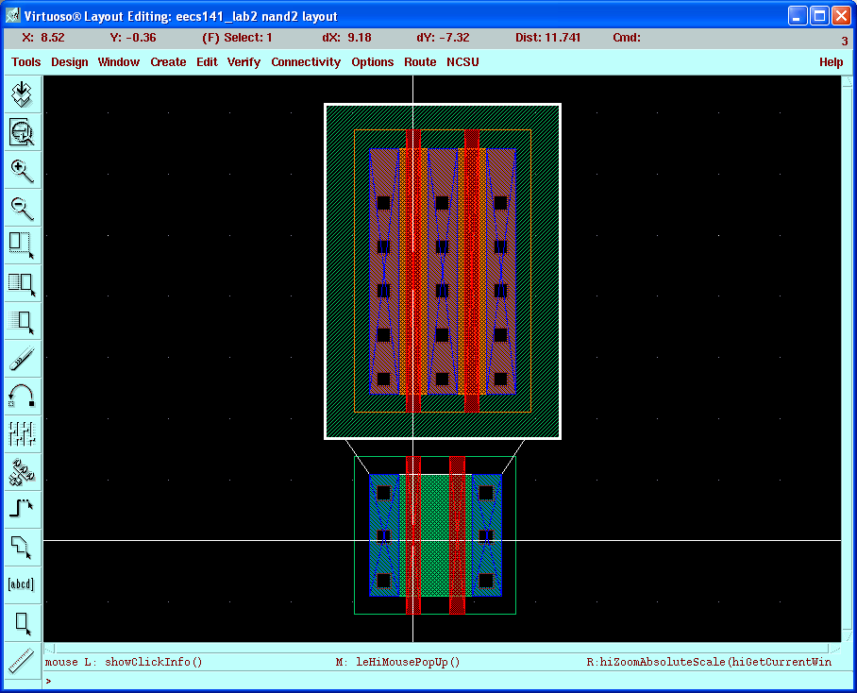Click the Fit Edit zoom icon
The height and width of the screenshot is (693, 857).
(22, 132)
